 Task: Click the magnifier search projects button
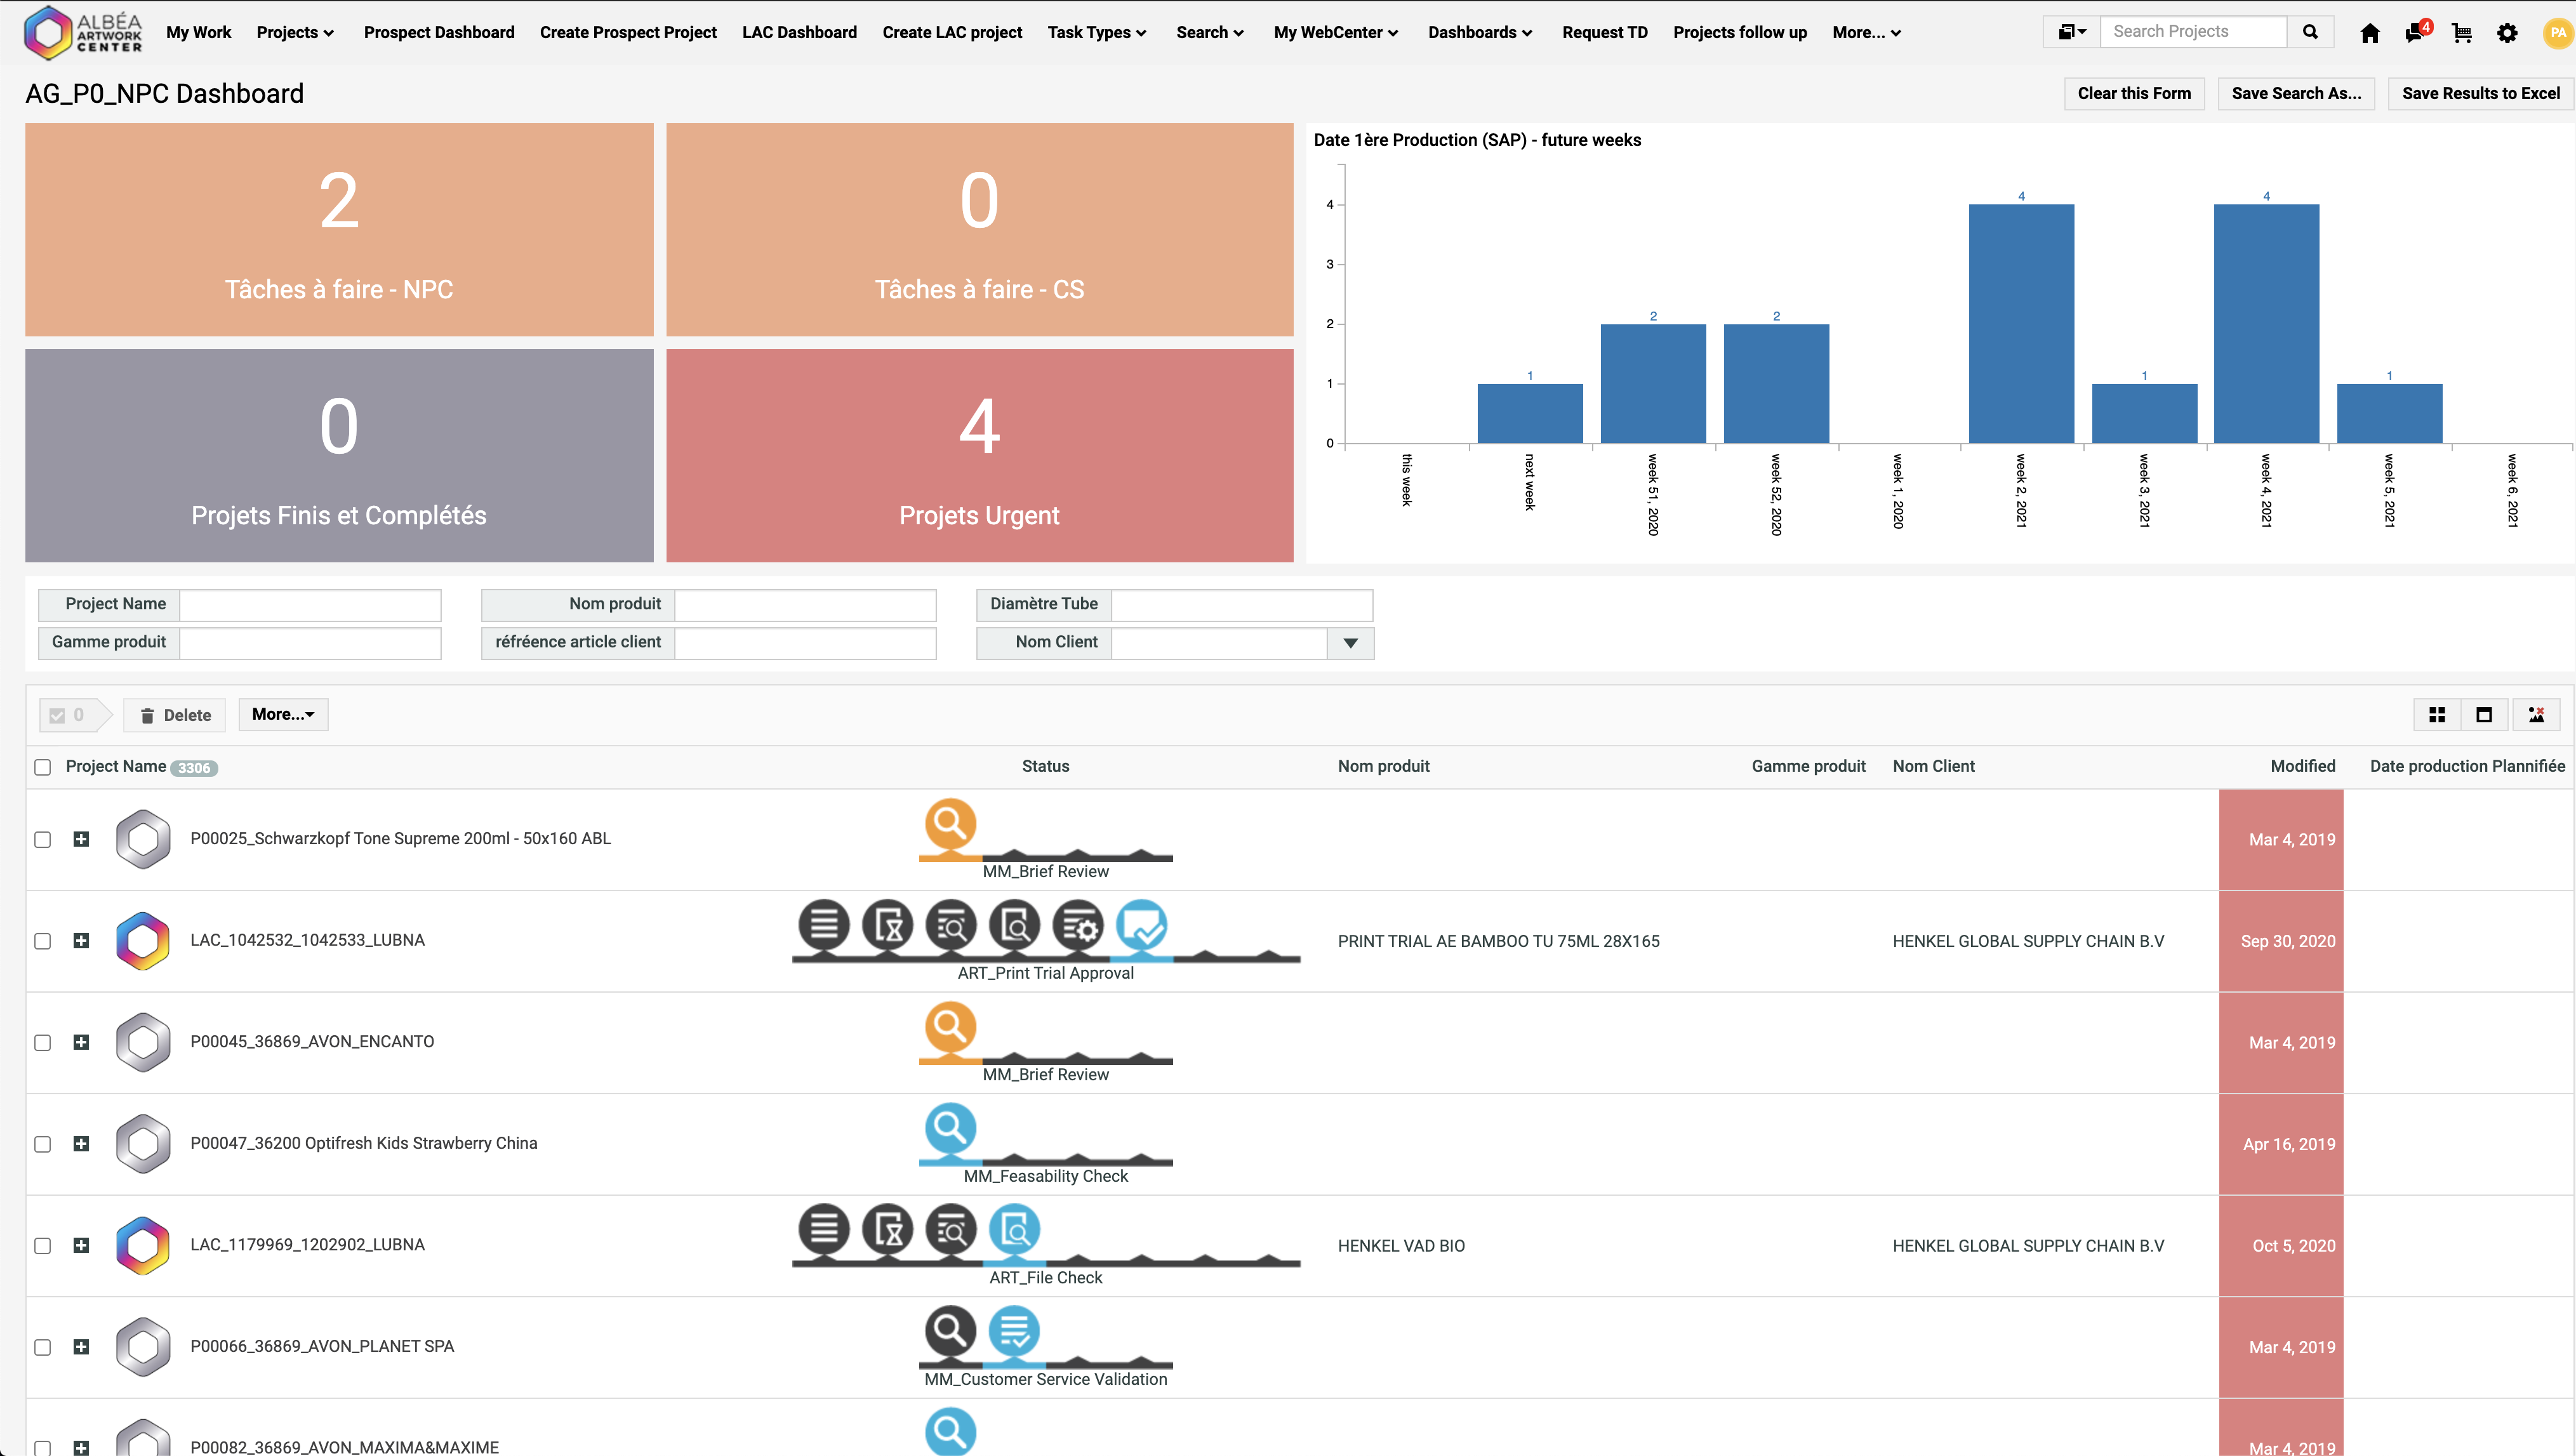[2310, 32]
